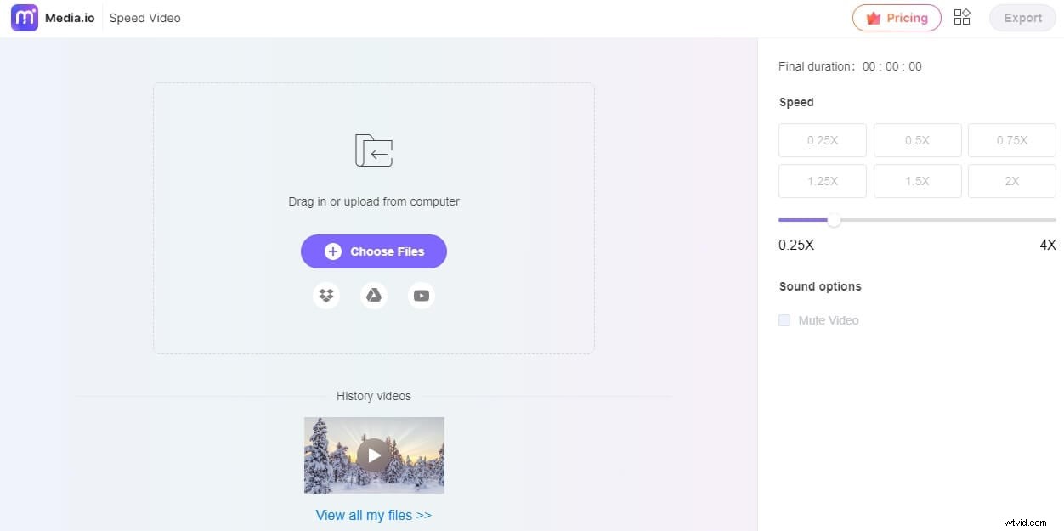The image size is (1064, 531).
Task: Select the 0.5X speed preset
Action: [917, 140]
